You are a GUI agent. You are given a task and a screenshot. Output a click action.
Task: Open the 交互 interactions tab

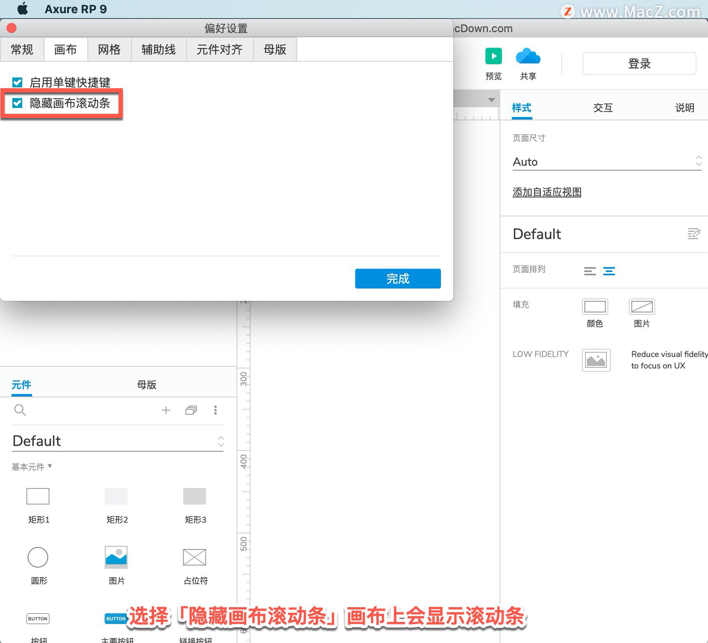coord(603,108)
